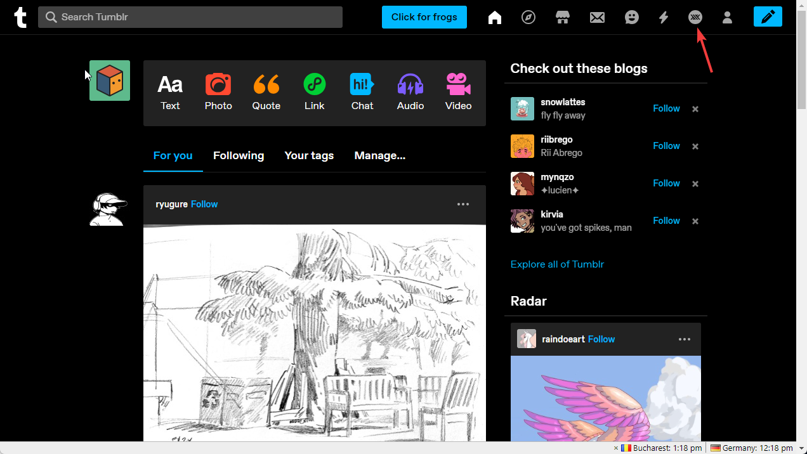Click the small x beside Bucharest clock
Viewport: 807px width, 454px height.
(616, 448)
